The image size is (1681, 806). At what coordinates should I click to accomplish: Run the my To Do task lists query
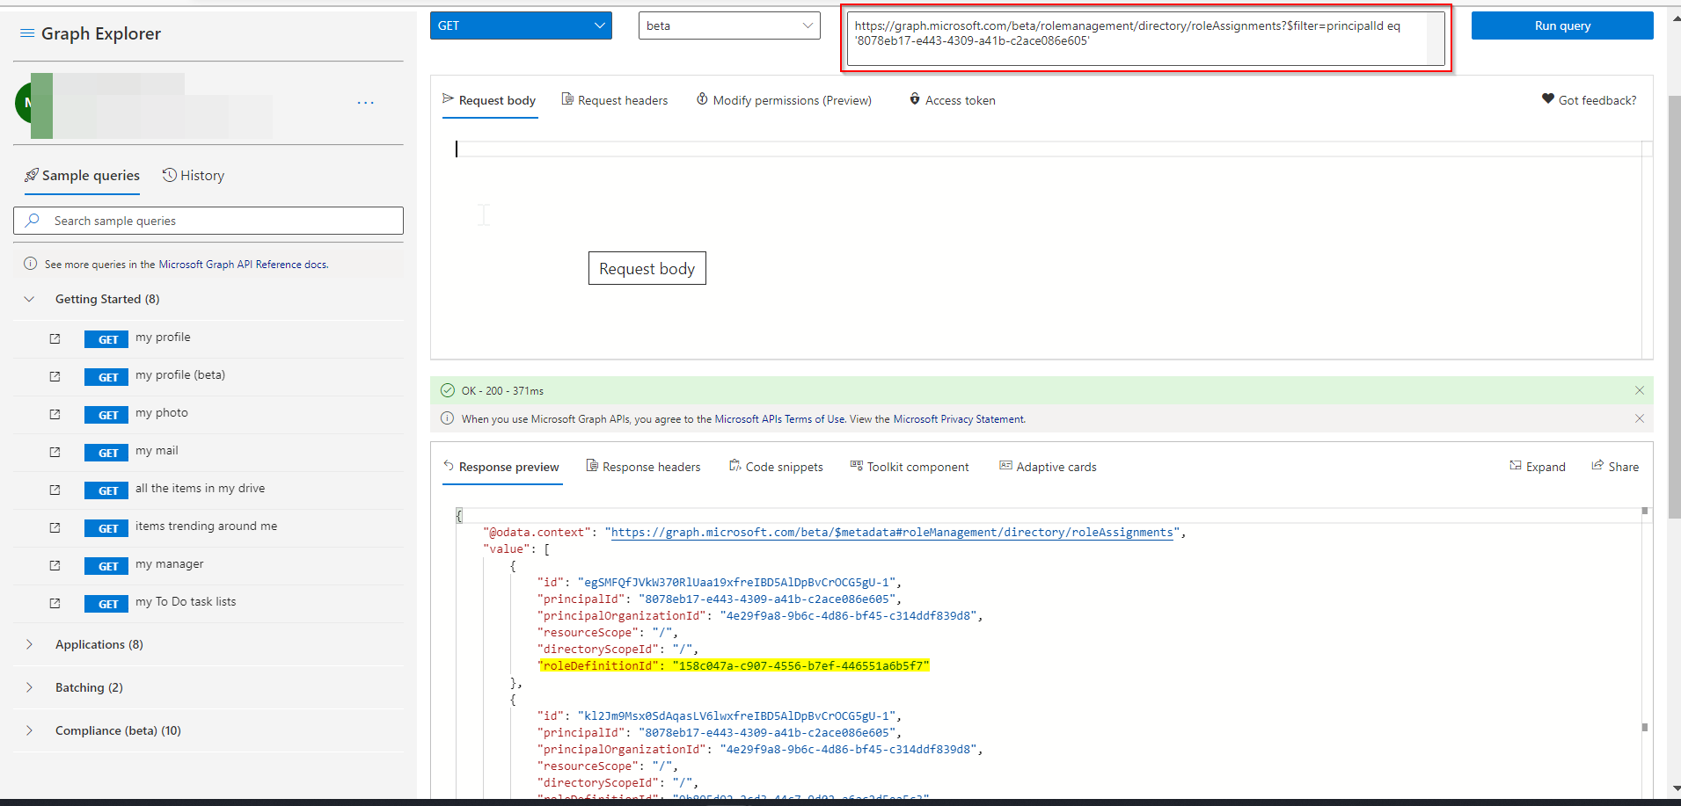tap(186, 602)
